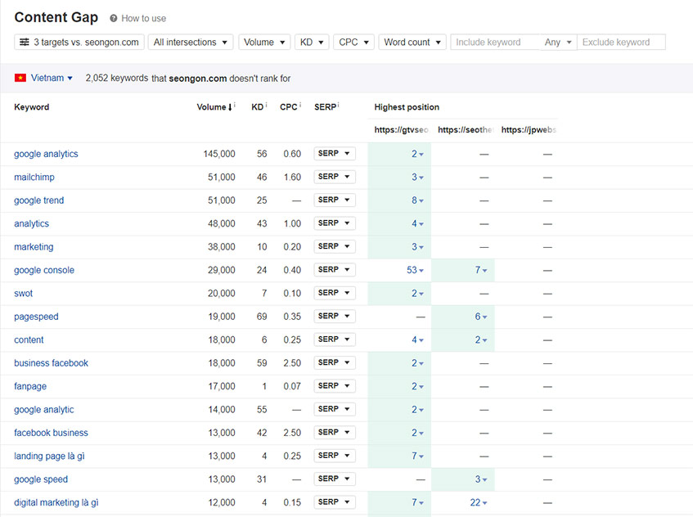Open the content keyword link

click(29, 339)
